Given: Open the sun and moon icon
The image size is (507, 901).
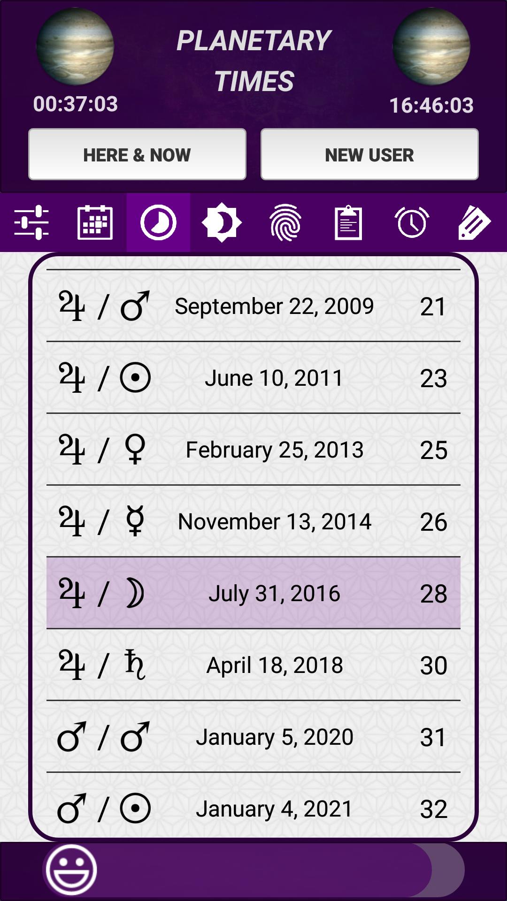Looking at the screenshot, I should coord(222,222).
